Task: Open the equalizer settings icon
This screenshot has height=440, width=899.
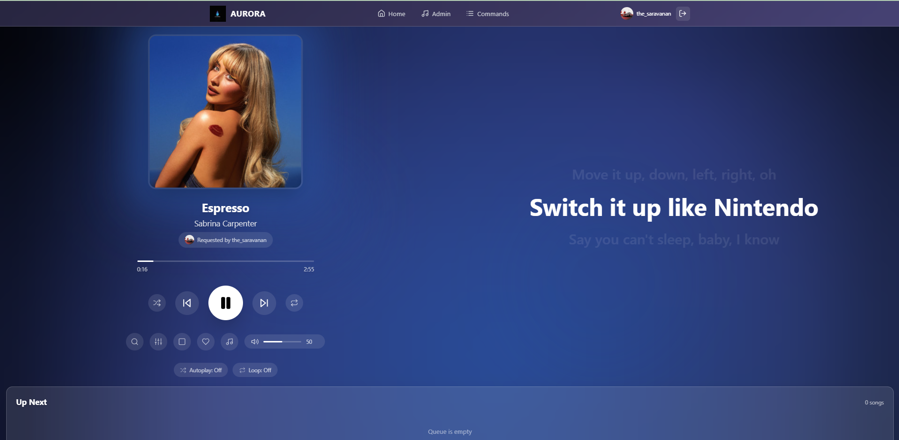Action: pyautogui.click(x=158, y=341)
